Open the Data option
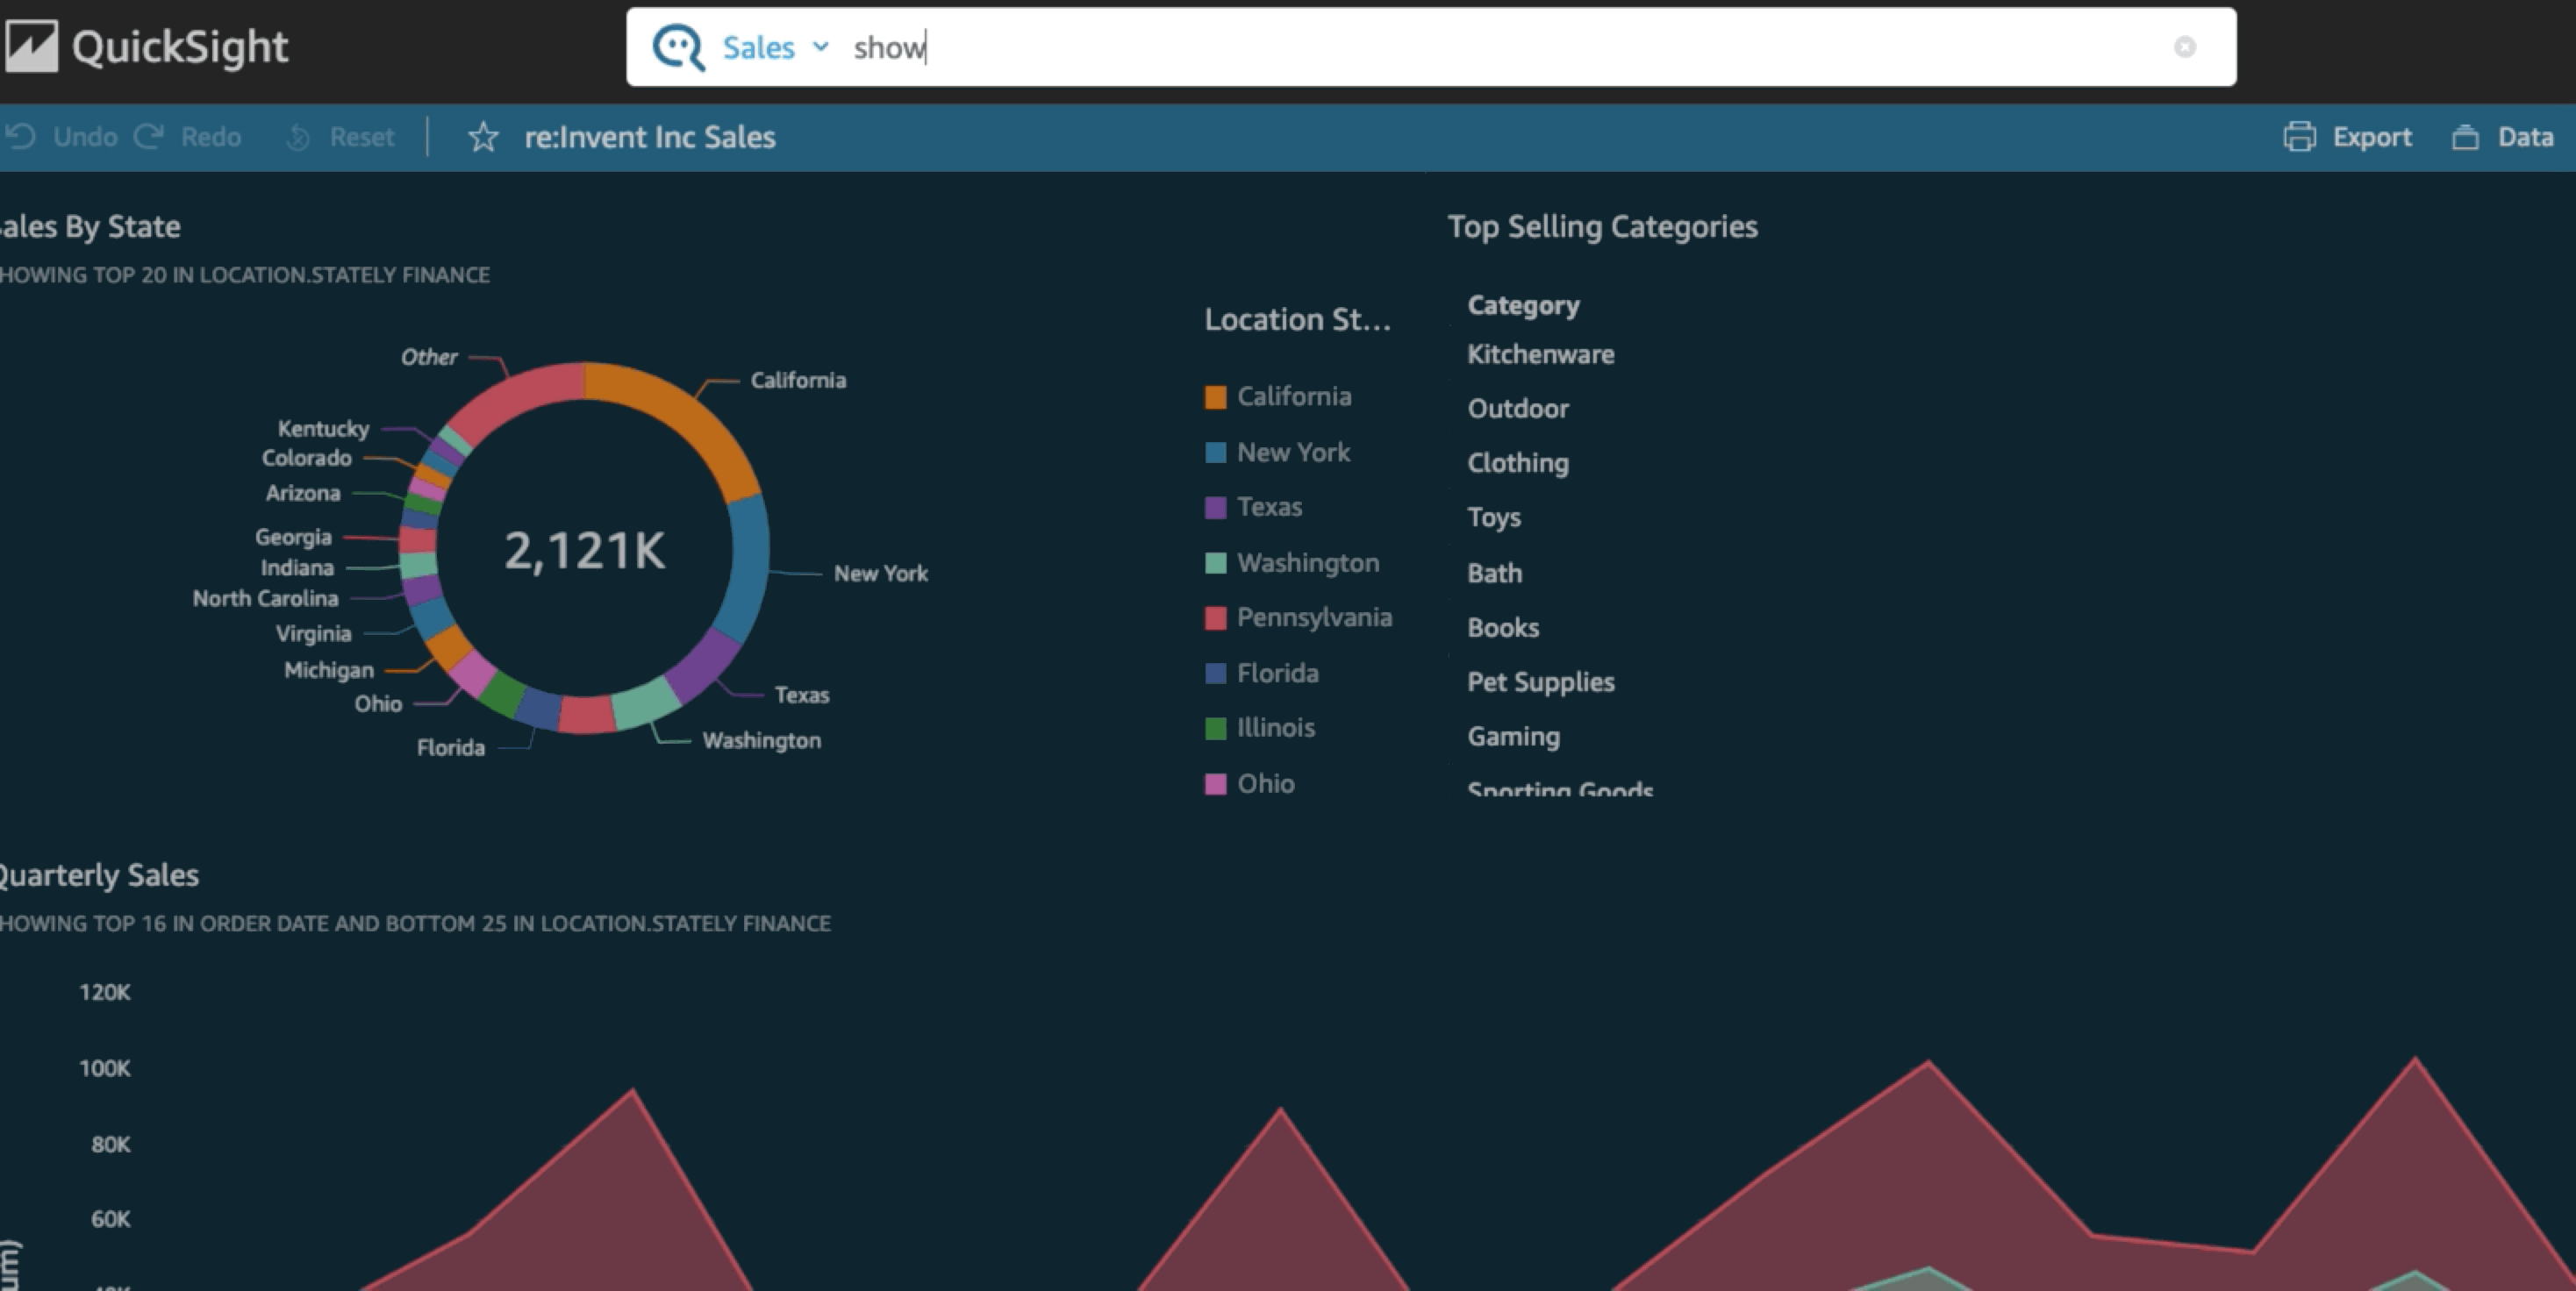This screenshot has height=1291, width=2576. pos(2525,137)
